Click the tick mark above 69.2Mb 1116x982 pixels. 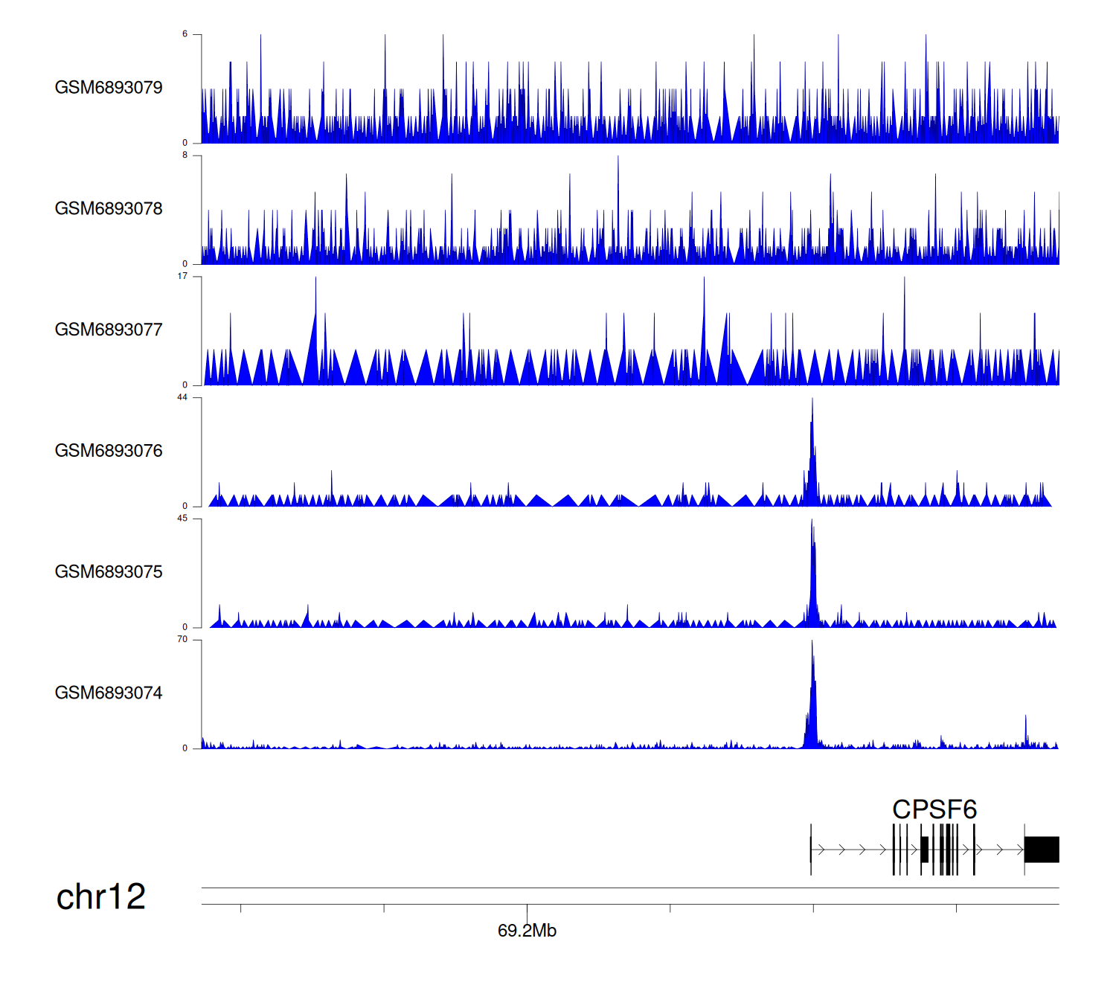527,910
